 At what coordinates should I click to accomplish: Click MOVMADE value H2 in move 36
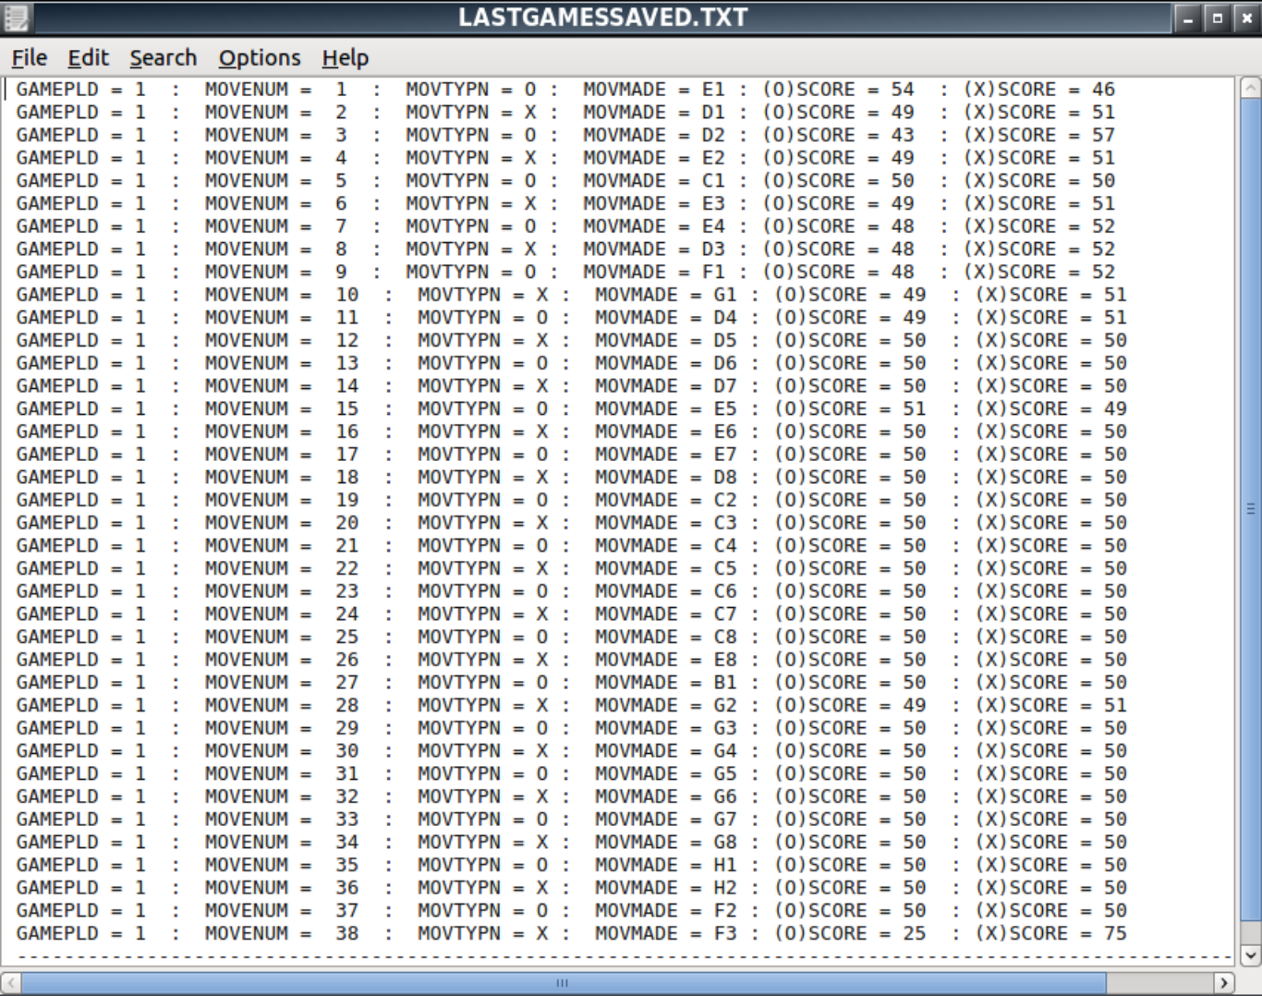click(x=725, y=888)
